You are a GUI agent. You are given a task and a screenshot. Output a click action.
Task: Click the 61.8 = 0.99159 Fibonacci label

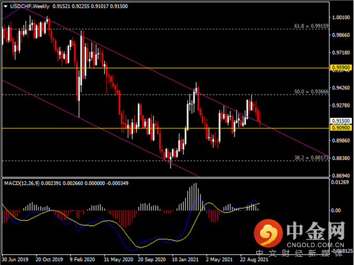tap(311, 26)
